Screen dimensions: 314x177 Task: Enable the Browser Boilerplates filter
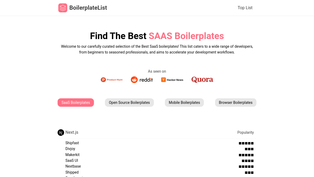235,103
